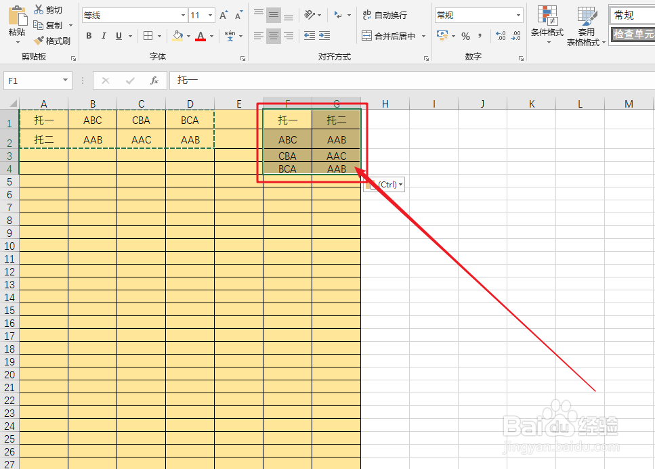Open the borders dropdown arrow
The height and width of the screenshot is (469, 655).
(160, 36)
